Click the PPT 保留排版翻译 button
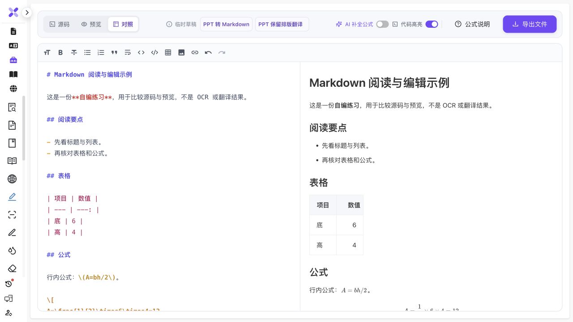Screen dimensions: 573x322 click(282, 24)
